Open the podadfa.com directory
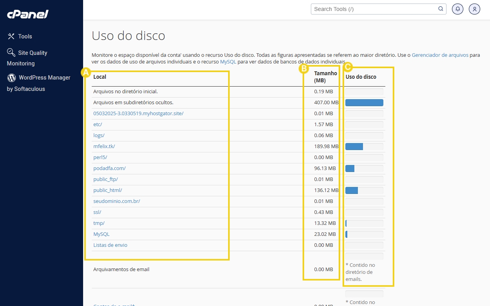490x306 pixels. (x=109, y=168)
